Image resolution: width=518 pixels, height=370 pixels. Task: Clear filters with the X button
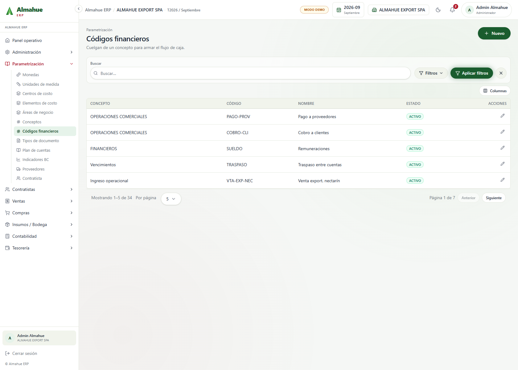(x=501, y=73)
